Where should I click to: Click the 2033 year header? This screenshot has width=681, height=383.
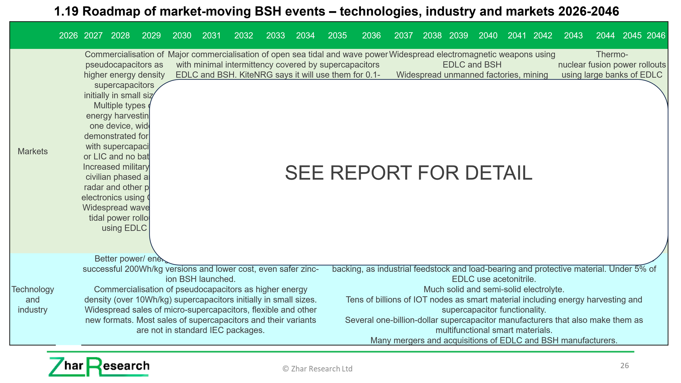(x=275, y=36)
